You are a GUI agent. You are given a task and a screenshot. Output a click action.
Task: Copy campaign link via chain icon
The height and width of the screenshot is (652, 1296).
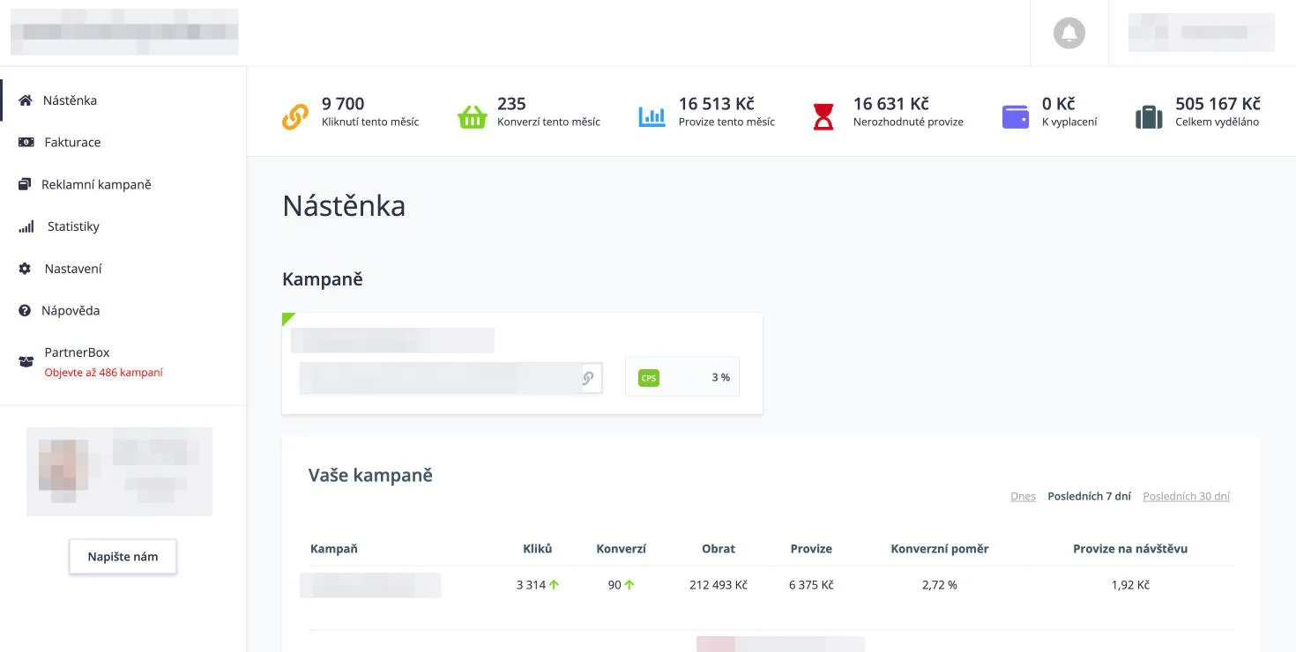(588, 378)
